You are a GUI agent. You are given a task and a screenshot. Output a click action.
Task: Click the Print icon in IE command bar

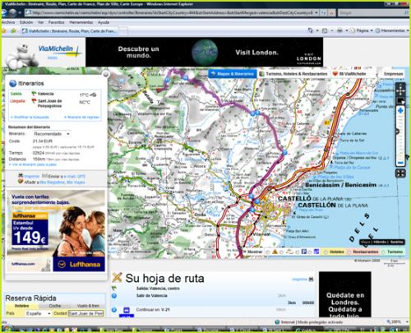(339, 30)
